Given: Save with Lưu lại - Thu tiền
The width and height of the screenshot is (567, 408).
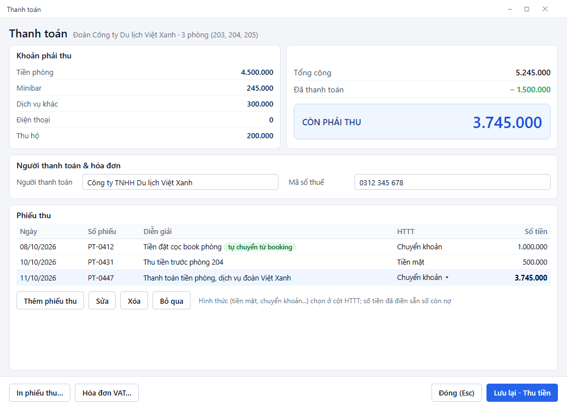Looking at the screenshot, I should 522,393.
